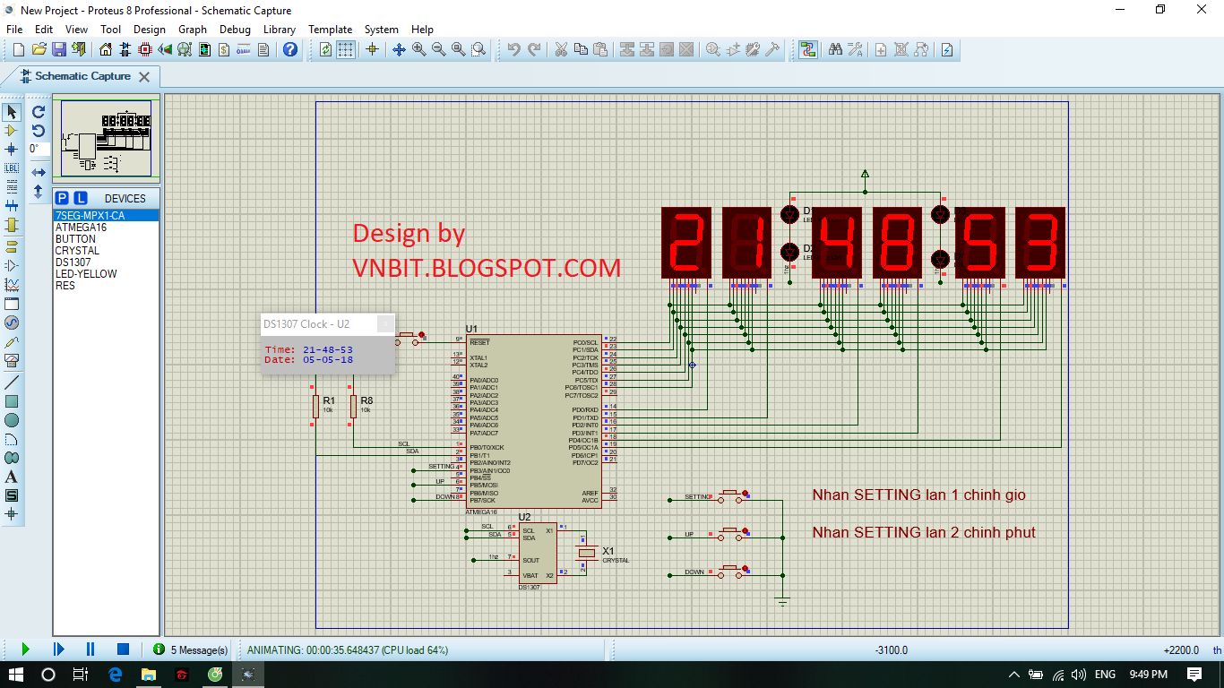Open the Debug menu
This screenshot has width=1224, height=688.
235,29
